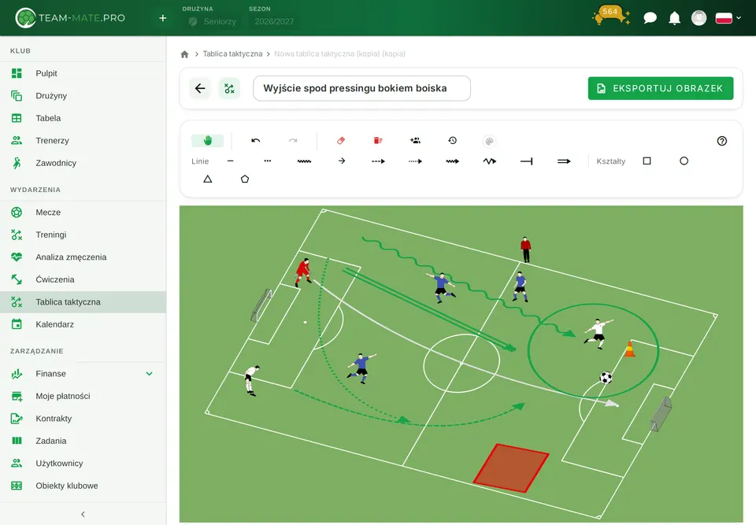Edit the board title input field
Image resolution: width=756 pixels, height=525 pixels.
point(361,88)
